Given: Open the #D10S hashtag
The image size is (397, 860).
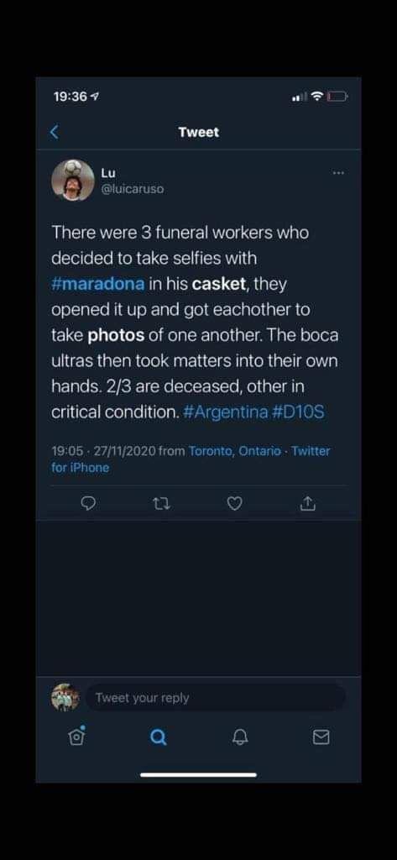Looking at the screenshot, I should point(298,412).
